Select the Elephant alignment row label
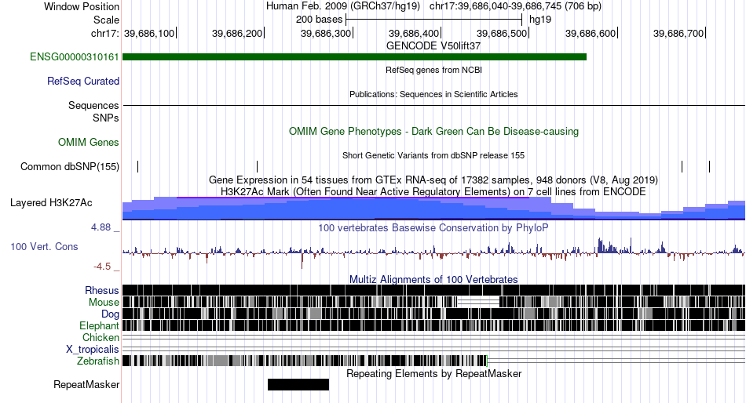Viewport: 746px width, 403px height. pos(99,326)
